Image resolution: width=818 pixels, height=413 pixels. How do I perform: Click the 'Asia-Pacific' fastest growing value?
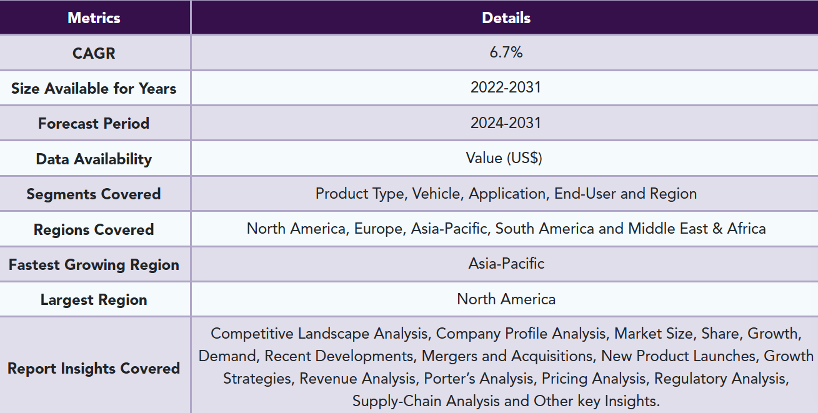coord(506,264)
